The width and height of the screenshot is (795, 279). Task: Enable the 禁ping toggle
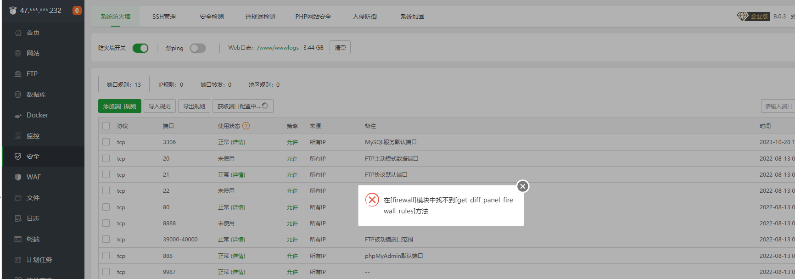tap(198, 48)
